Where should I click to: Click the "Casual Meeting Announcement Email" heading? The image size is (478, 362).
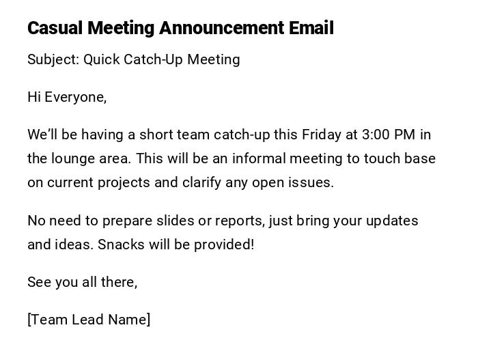[180, 28]
